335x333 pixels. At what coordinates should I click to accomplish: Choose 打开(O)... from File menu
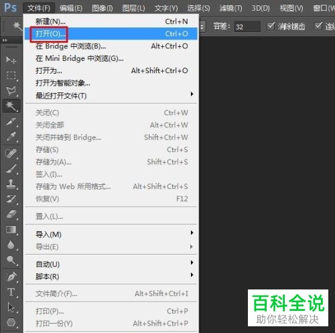tap(111, 34)
